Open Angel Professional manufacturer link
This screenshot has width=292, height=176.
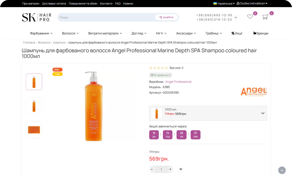click(x=178, y=82)
